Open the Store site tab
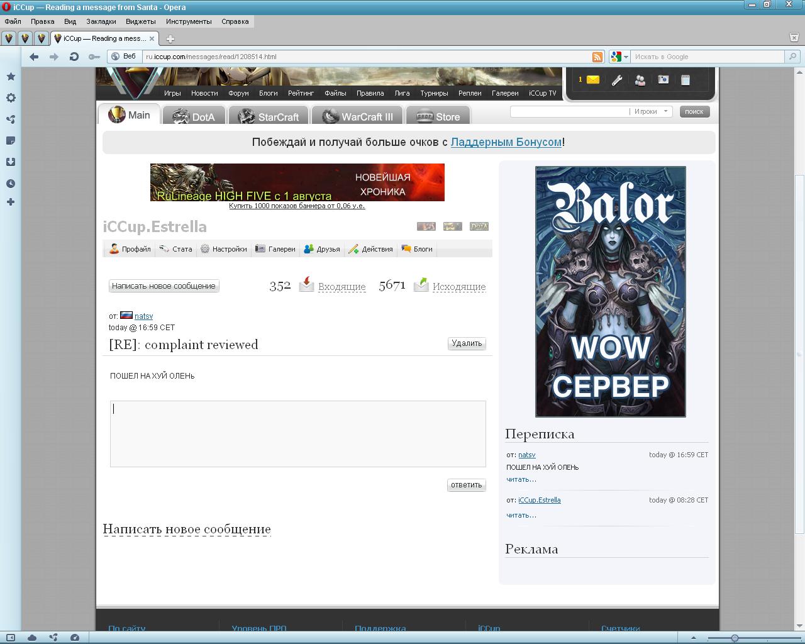 pyautogui.click(x=438, y=116)
